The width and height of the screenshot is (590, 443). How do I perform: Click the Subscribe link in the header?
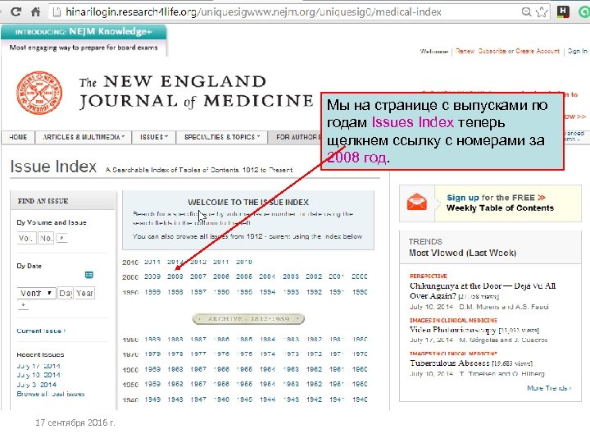coord(492,51)
